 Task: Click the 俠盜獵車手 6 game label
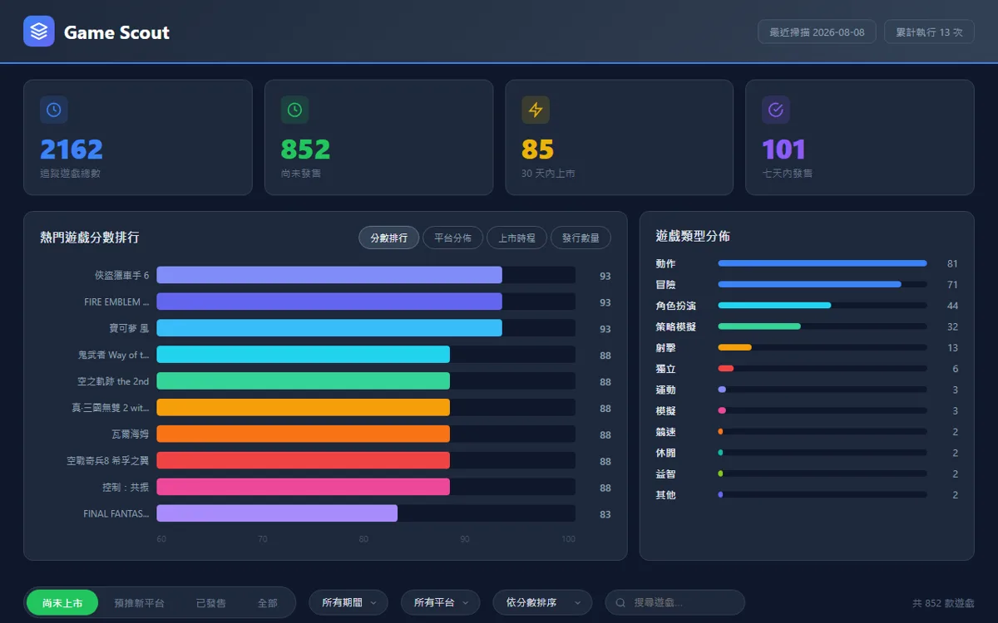click(x=122, y=276)
